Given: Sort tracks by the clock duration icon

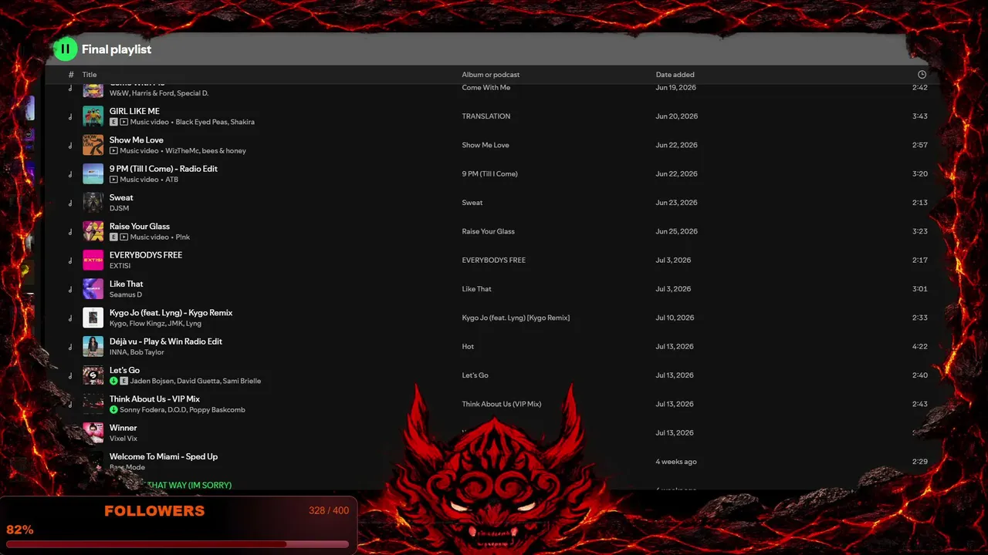Looking at the screenshot, I should point(922,75).
